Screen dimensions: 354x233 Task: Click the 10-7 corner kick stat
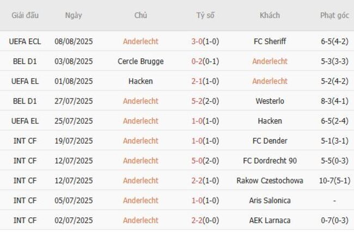(334, 181)
